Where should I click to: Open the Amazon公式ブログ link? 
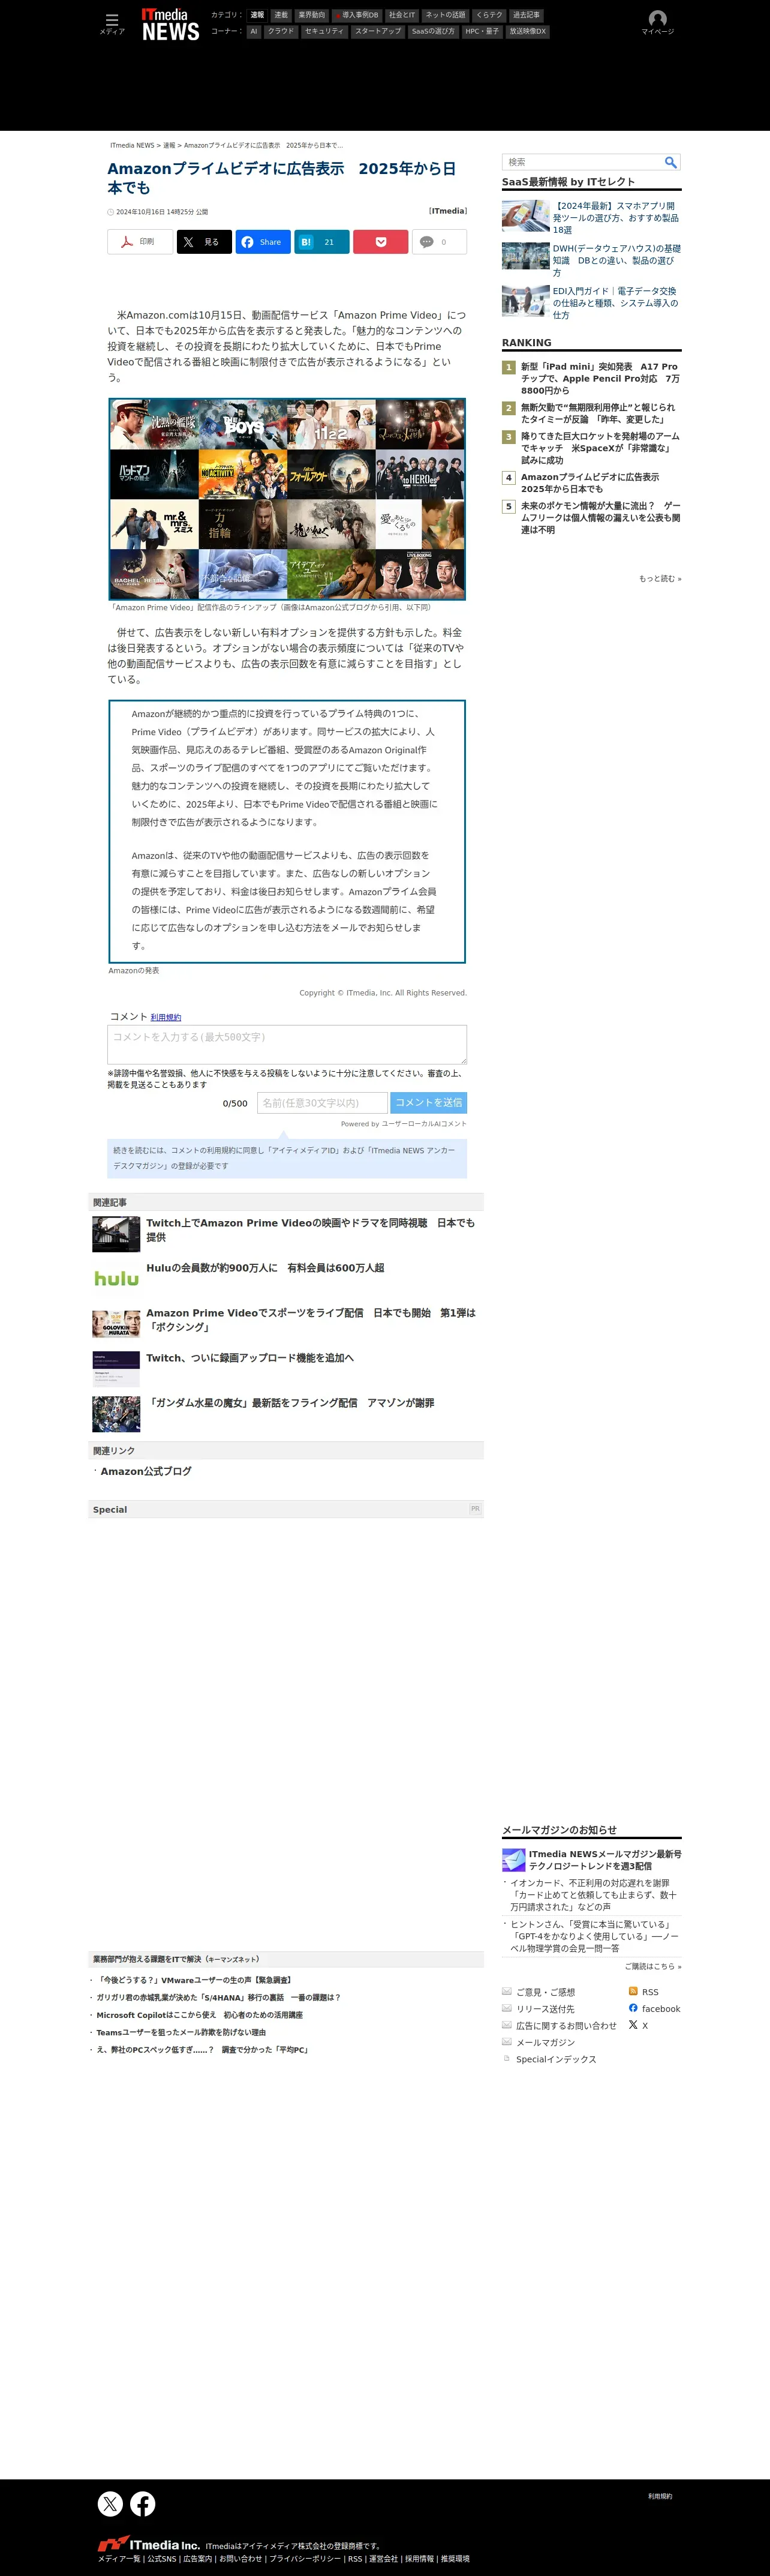pyautogui.click(x=146, y=1471)
